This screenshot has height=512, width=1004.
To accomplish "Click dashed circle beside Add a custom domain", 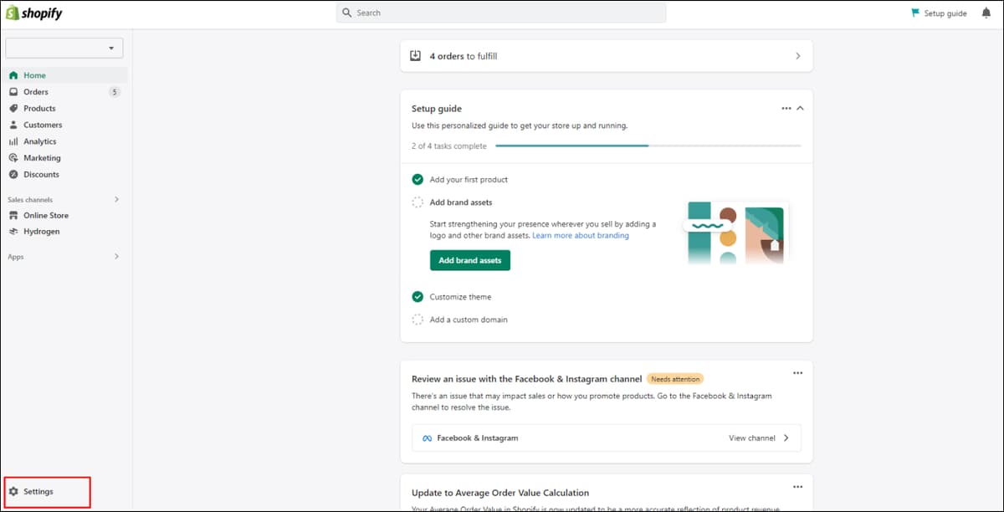I will point(417,320).
